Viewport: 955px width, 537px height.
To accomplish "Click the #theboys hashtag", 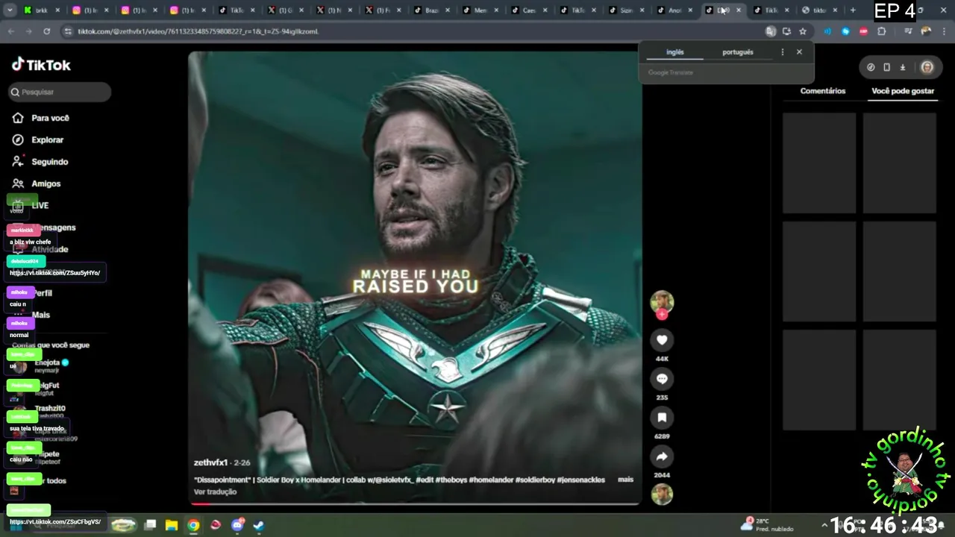I will [x=451, y=480].
